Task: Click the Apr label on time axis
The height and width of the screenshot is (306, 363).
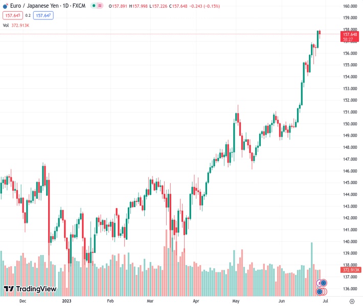Action: [196, 301]
